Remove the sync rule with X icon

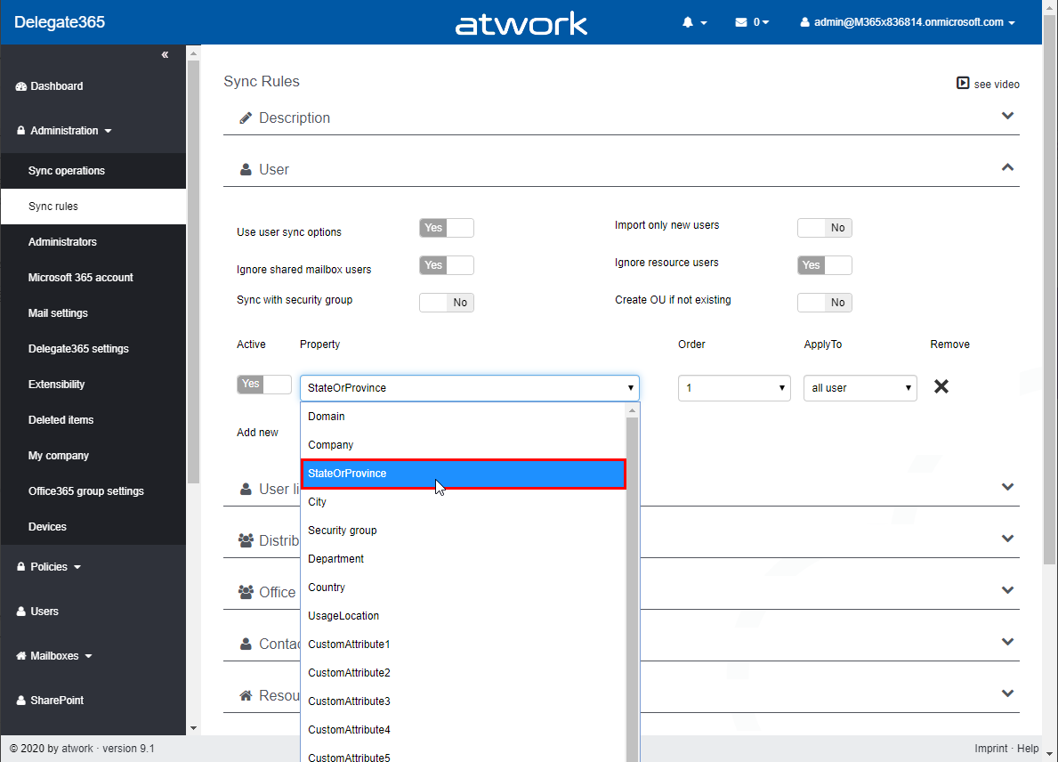(x=941, y=386)
